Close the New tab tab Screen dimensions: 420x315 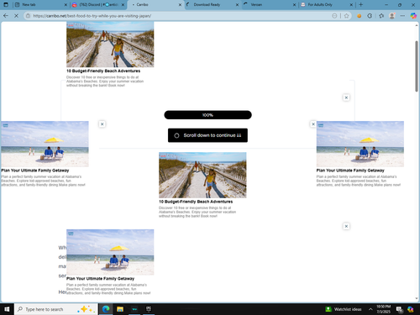66,5
